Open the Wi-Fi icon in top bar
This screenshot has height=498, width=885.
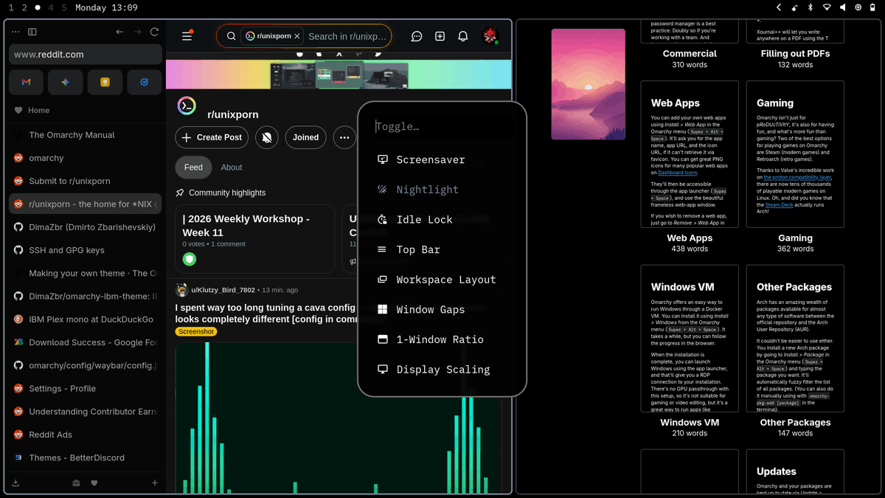(827, 7)
